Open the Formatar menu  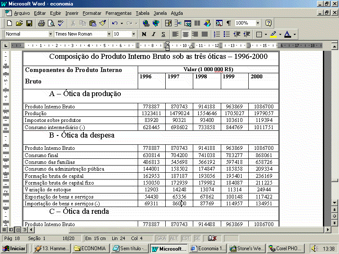tap(92, 13)
